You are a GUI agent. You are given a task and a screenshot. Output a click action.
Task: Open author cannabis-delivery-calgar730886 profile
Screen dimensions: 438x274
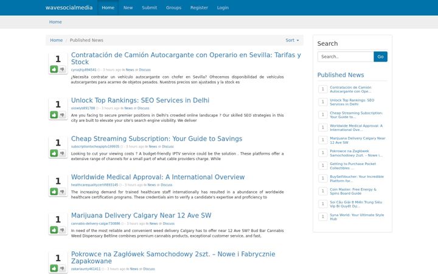(x=96, y=223)
